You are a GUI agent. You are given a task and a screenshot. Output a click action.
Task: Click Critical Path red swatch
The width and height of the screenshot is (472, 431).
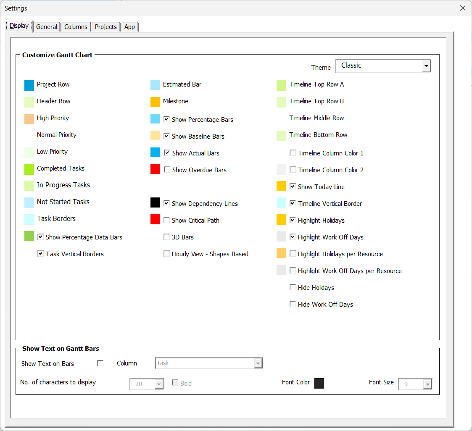pyautogui.click(x=156, y=219)
